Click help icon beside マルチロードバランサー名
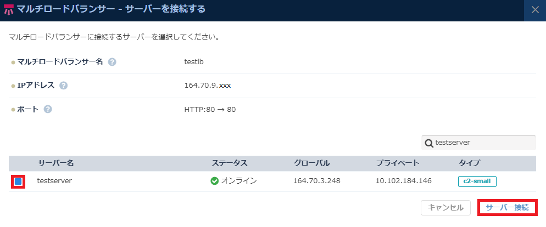 click(112, 61)
